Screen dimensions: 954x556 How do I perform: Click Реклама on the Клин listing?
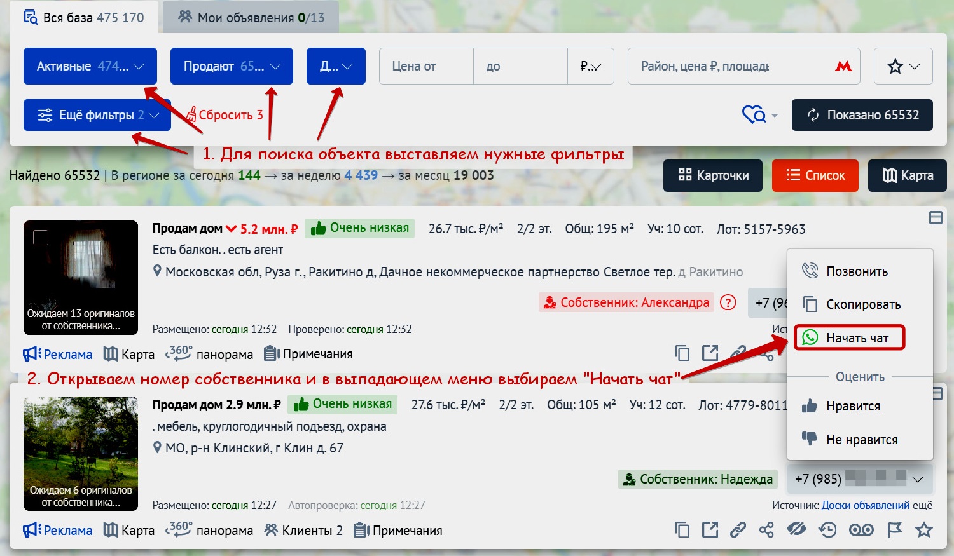(x=58, y=530)
